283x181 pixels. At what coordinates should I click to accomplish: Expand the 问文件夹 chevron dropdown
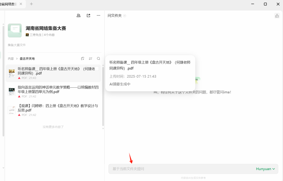tap(124, 15)
